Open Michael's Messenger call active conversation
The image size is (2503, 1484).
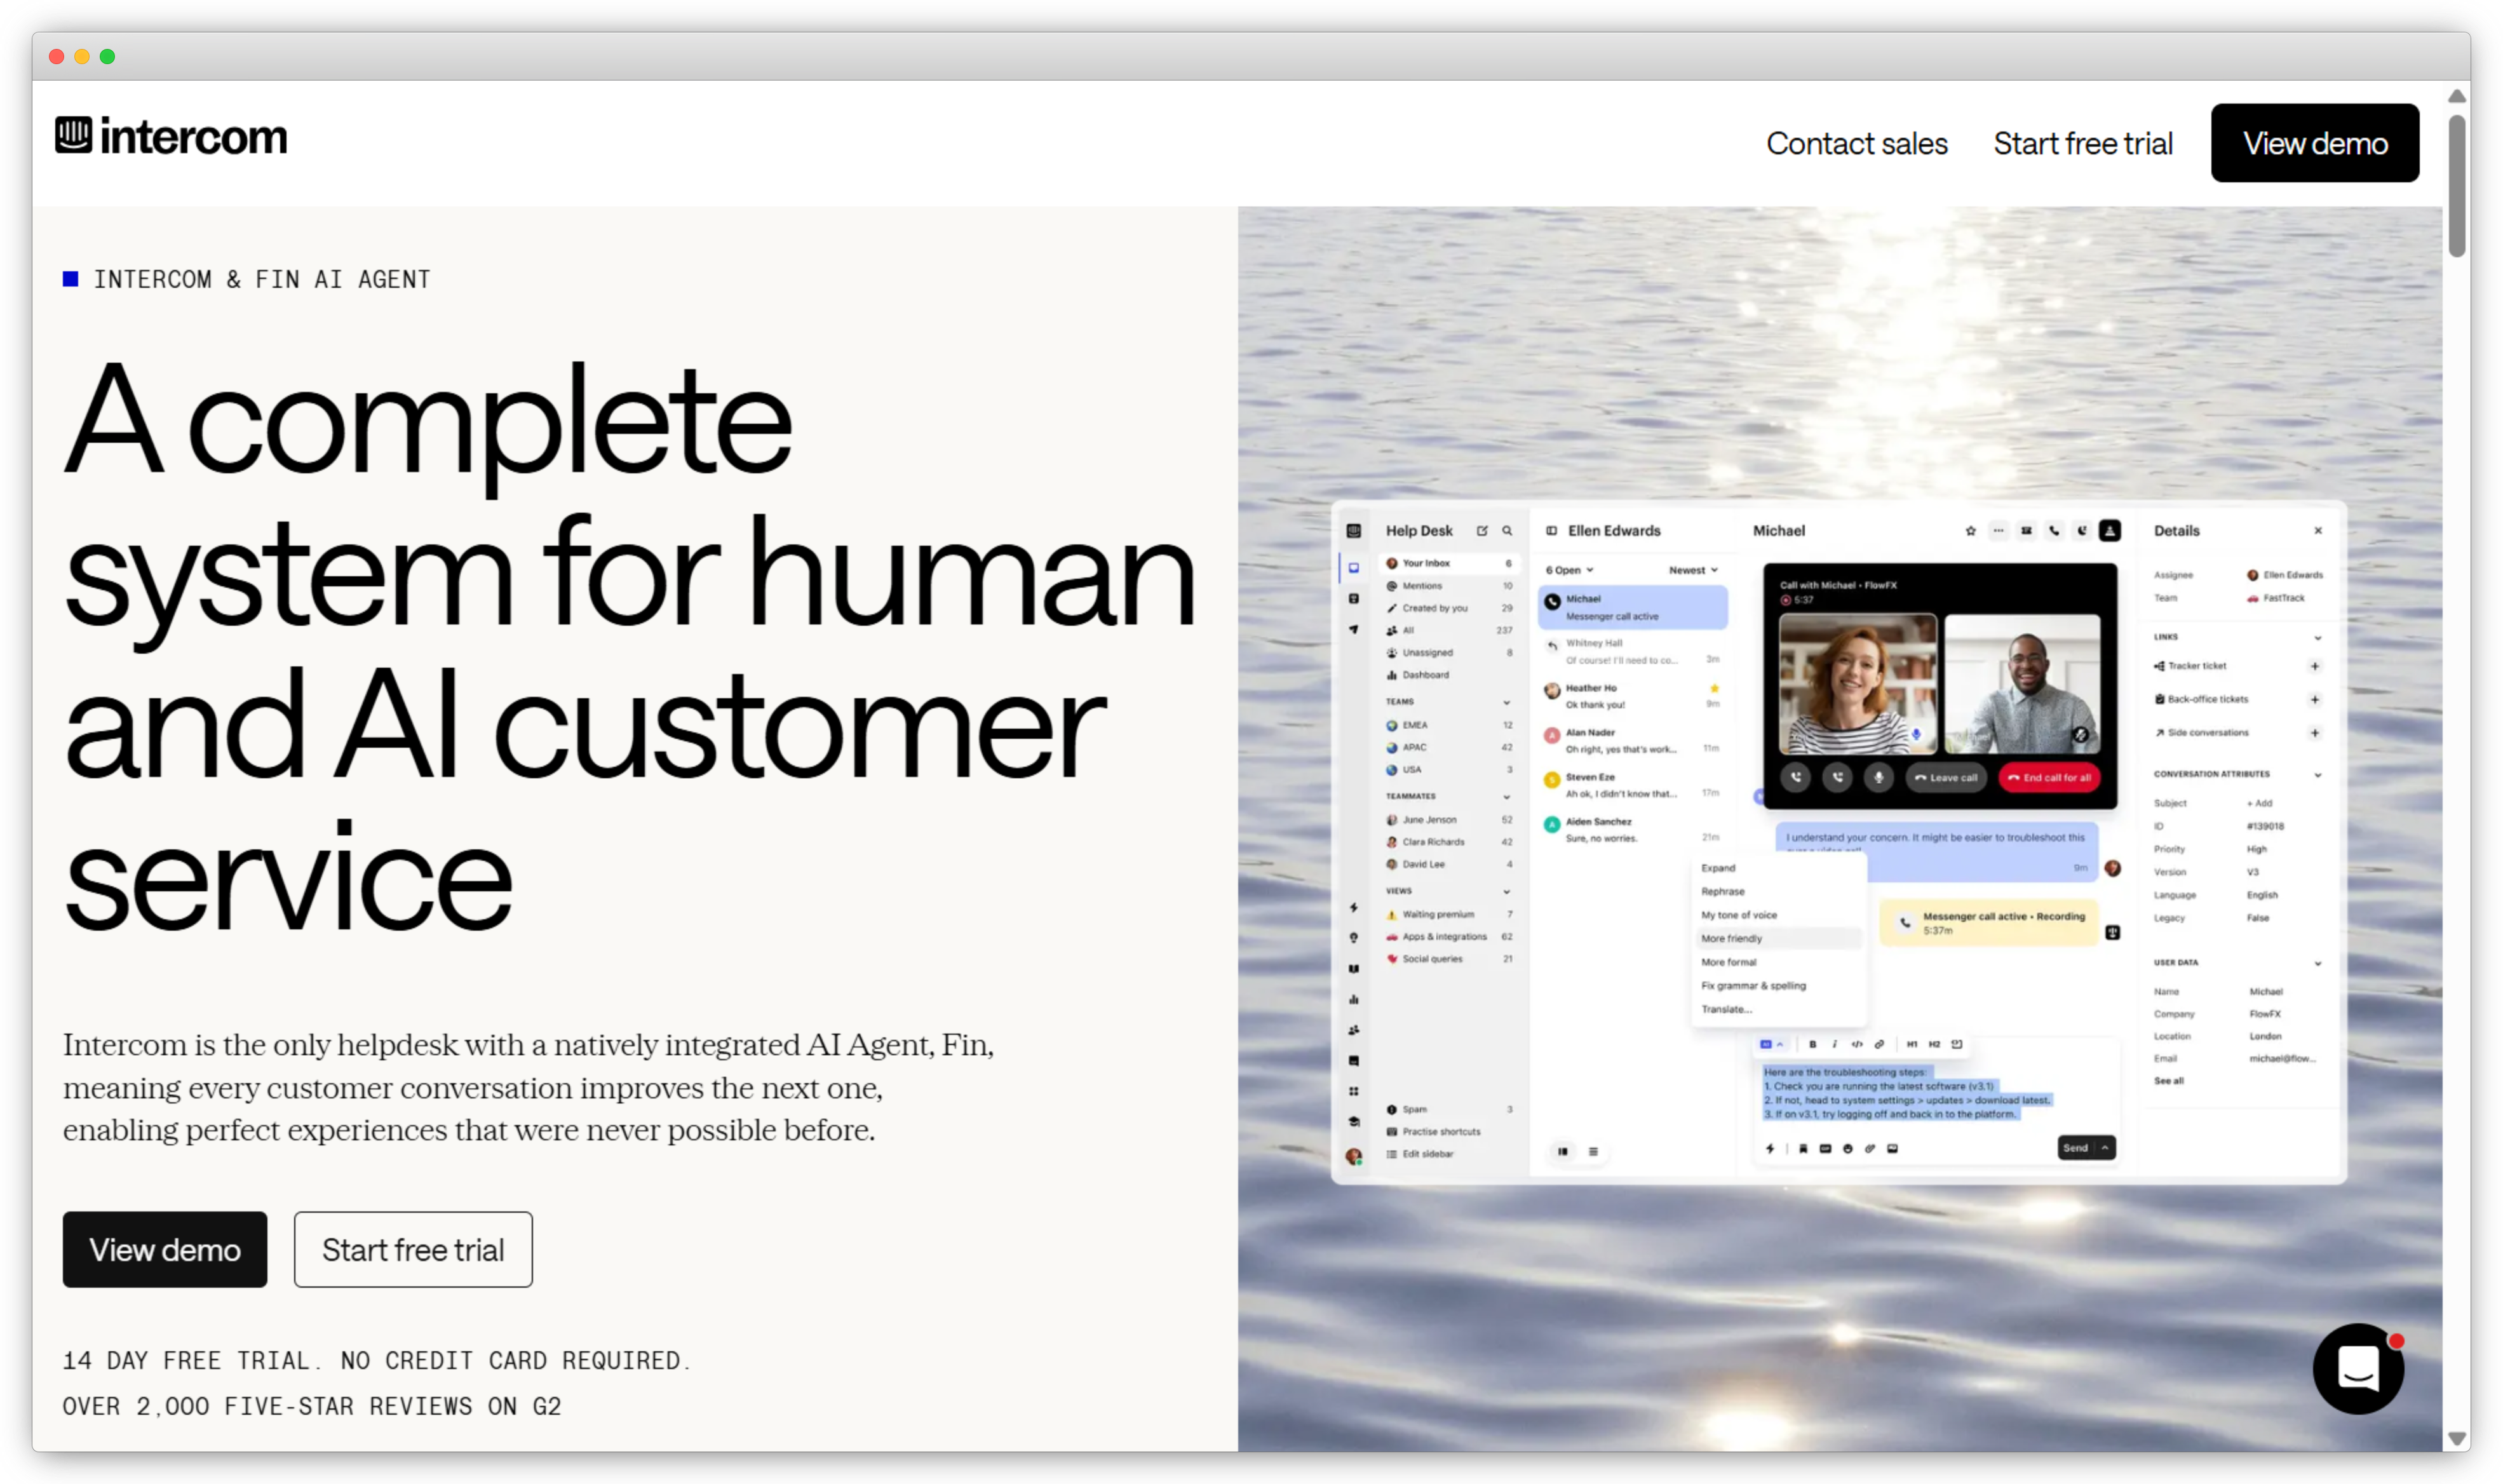(1632, 607)
